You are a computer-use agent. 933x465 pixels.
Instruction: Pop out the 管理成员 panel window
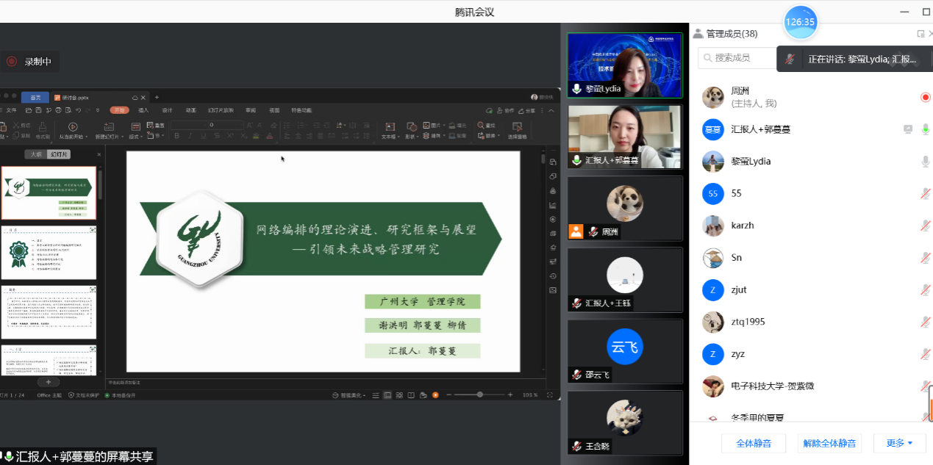[921, 34]
